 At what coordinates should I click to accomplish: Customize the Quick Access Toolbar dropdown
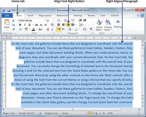pos(24,11)
